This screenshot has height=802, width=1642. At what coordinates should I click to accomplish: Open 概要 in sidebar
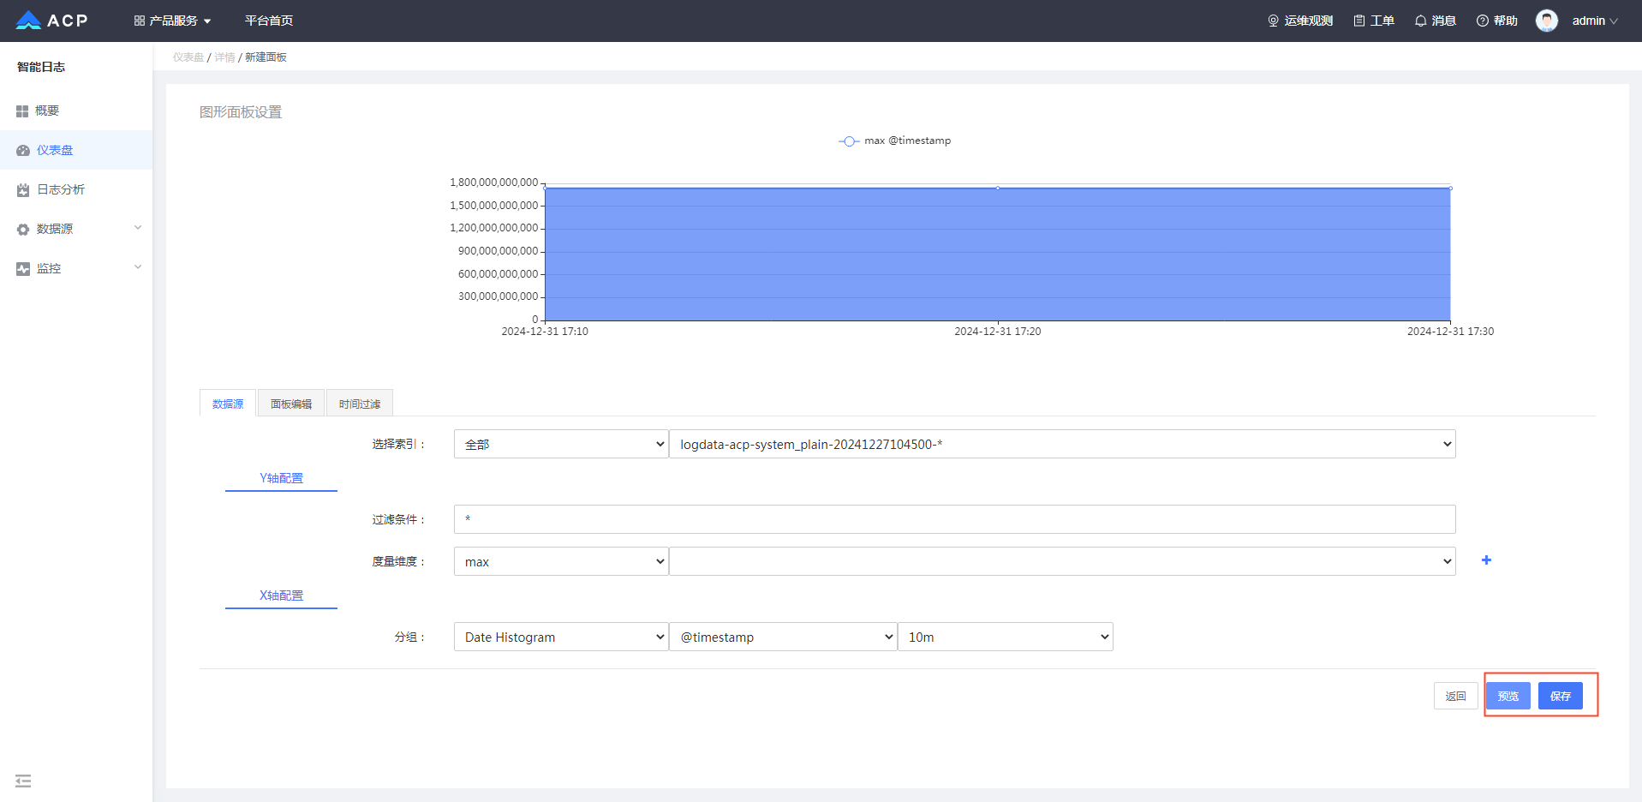76,111
